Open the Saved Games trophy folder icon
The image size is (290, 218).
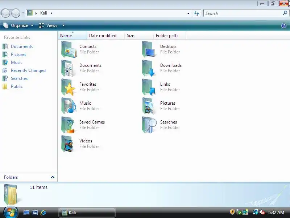coord(69,125)
